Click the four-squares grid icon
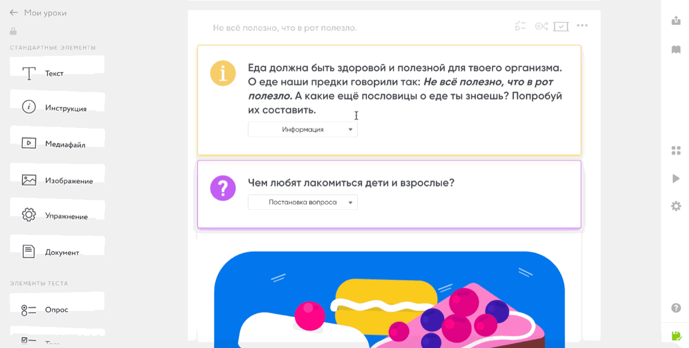This screenshot has height=348, width=689. [676, 151]
